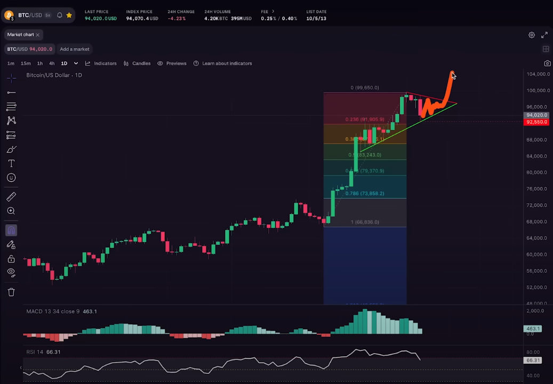The height and width of the screenshot is (384, 553).
Task: Open the Candles chart type dropdown
Action: pyautogui.click(x=137, y=63)
